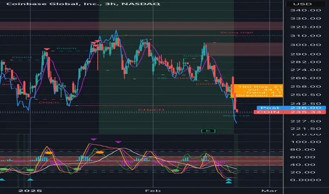Select the Post 236.00 price label
Screen dimensions: 329x194
coord(291,108)
